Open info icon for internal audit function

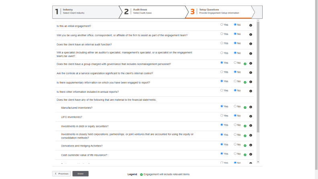click(x=251, y=44)
